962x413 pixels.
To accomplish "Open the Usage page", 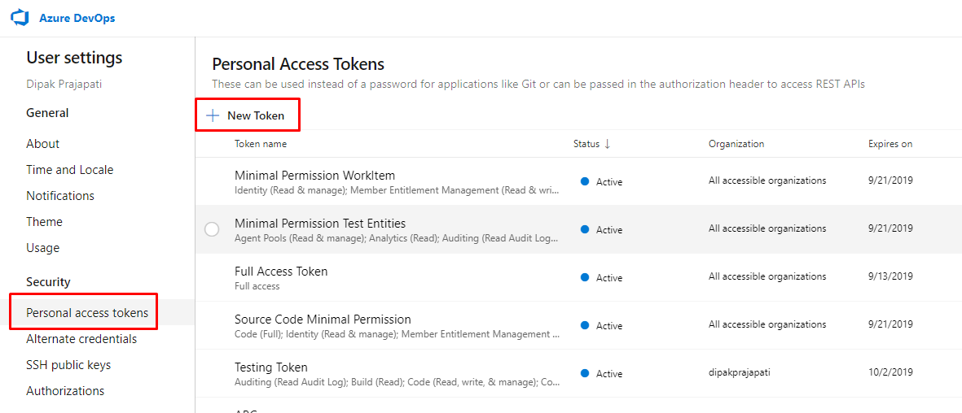I will 43,248.
